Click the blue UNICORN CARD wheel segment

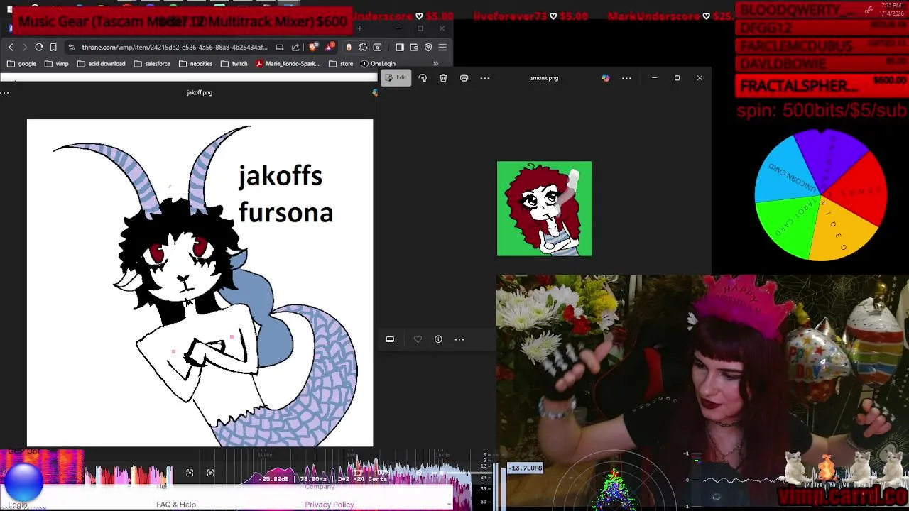pos(787,170)
